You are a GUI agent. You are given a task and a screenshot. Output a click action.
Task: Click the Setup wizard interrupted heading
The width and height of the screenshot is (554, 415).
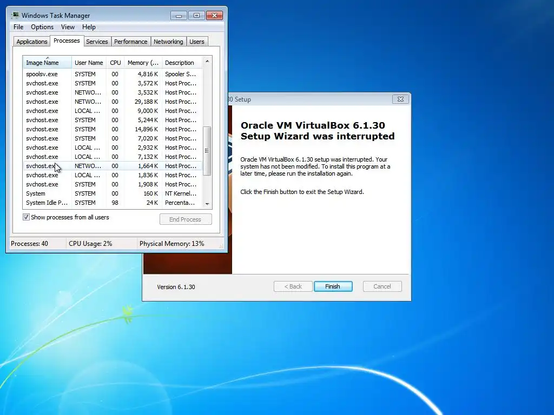(x=317, y=131)
